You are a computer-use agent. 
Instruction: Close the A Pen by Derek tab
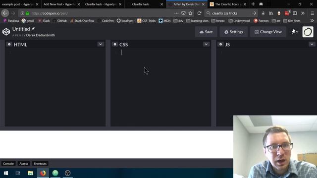(x=203, y=4)
